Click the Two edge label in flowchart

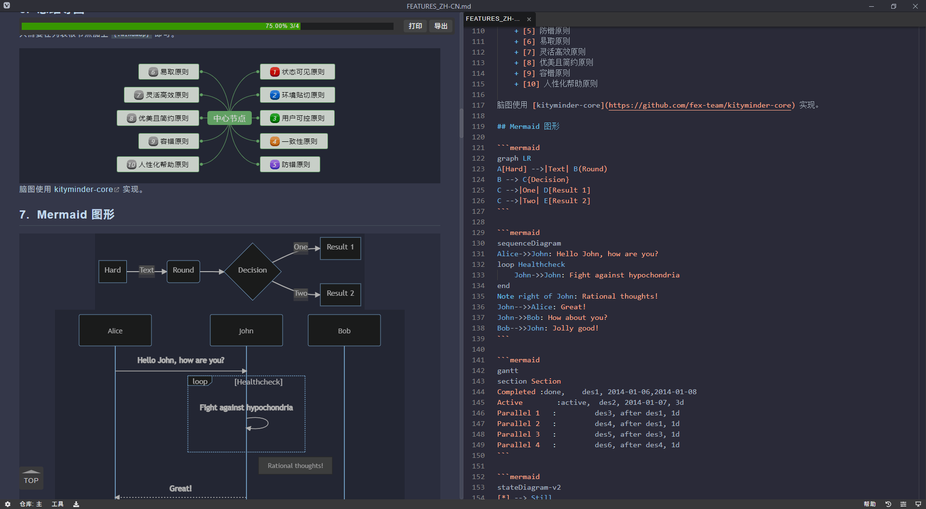(301, 293)
